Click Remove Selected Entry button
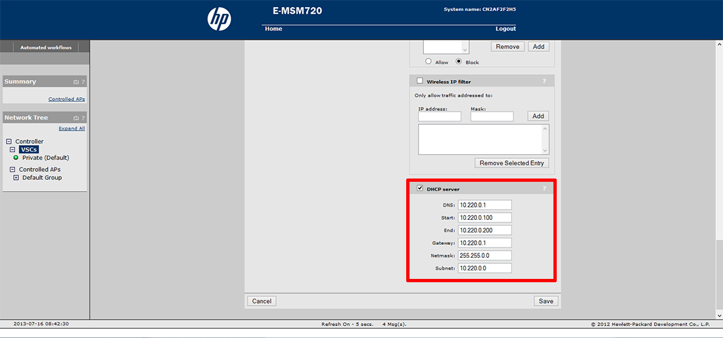The height and width of the screenshot is (338, 723). point(512,163)
